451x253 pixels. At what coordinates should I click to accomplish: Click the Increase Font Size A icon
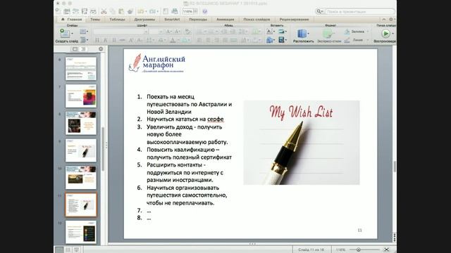tap(169, 32)
